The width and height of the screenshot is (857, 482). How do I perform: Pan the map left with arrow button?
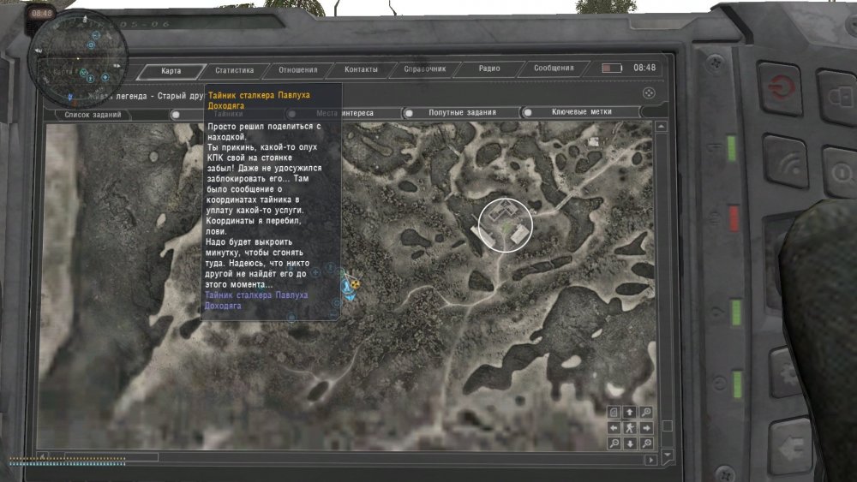(614, 428)
